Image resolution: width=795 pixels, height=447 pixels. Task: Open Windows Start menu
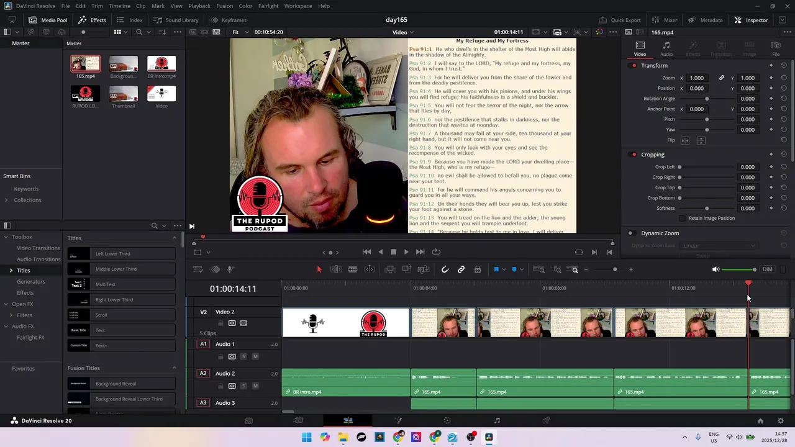[306, 438]
